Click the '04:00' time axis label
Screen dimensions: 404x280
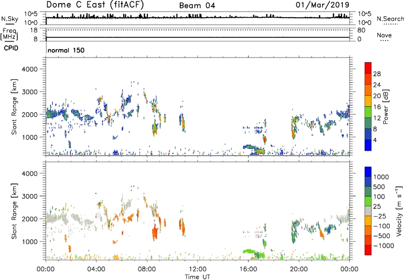click(x=96, y=269)
